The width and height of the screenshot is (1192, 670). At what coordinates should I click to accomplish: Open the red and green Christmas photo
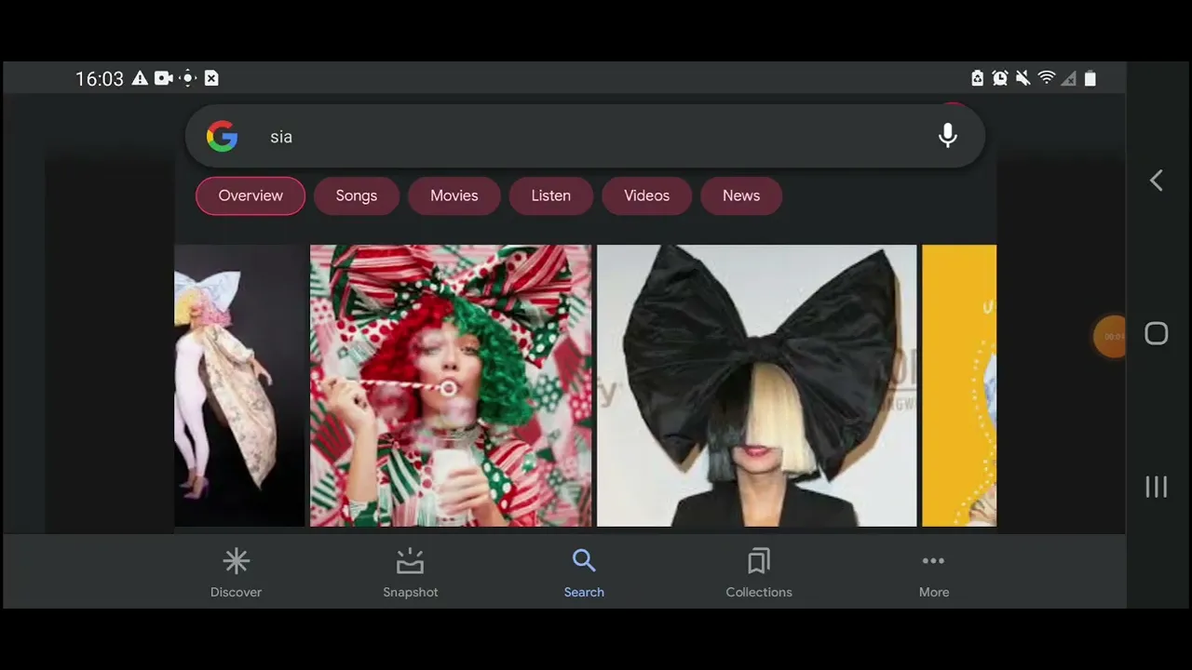pos(451,385)
